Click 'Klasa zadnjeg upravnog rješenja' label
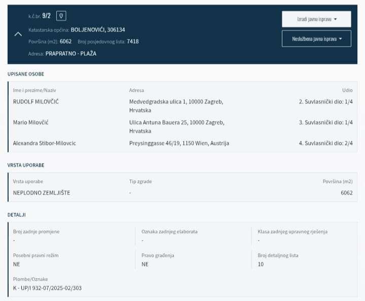Image resolution: width=365 pixels, height=301 pixels. tap(293, 232)
